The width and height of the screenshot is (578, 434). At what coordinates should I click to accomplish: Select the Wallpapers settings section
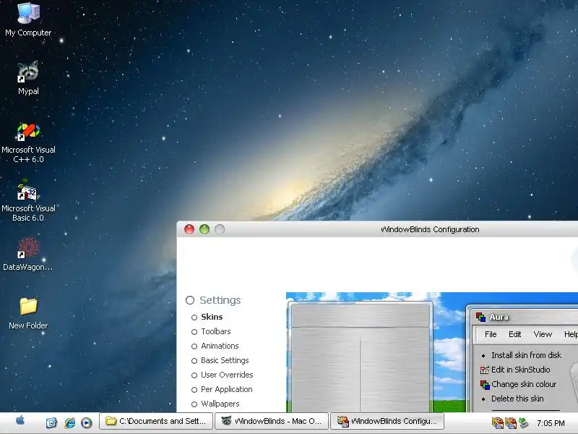point(220,404)
